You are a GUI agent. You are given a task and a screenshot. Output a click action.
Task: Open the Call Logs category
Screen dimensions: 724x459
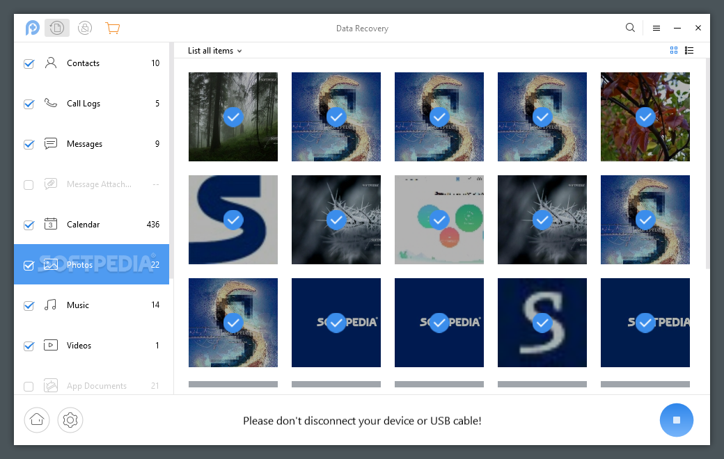pos(91,104)
